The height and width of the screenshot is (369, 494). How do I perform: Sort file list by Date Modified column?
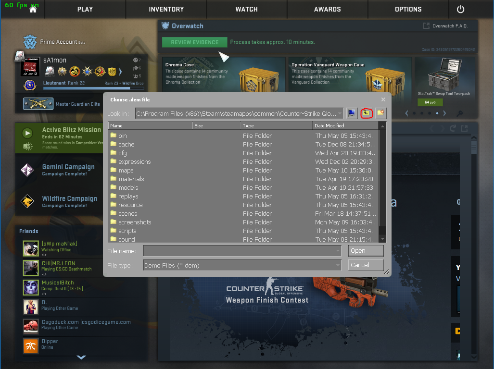coord(345,125)
